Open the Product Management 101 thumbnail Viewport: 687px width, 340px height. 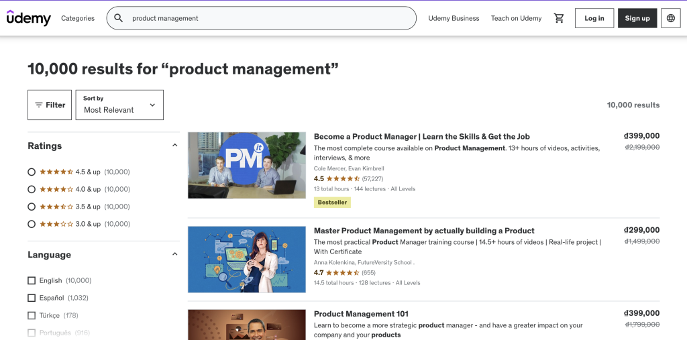[247, 325]
